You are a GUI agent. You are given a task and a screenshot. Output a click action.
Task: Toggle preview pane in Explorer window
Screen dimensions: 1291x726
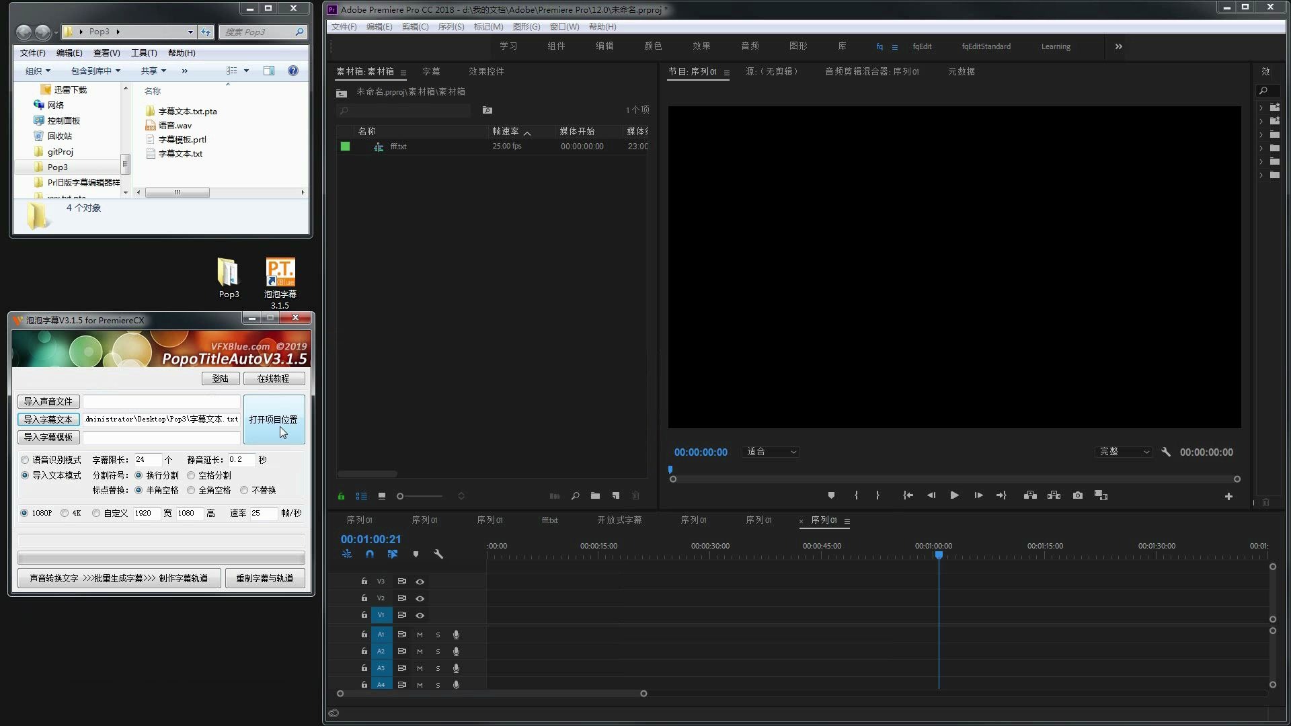(269, 71)
